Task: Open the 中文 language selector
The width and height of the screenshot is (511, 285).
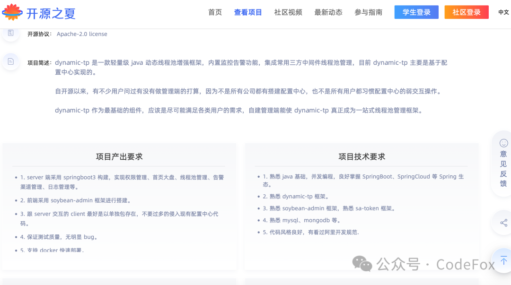Action: [x=504, y=12]
